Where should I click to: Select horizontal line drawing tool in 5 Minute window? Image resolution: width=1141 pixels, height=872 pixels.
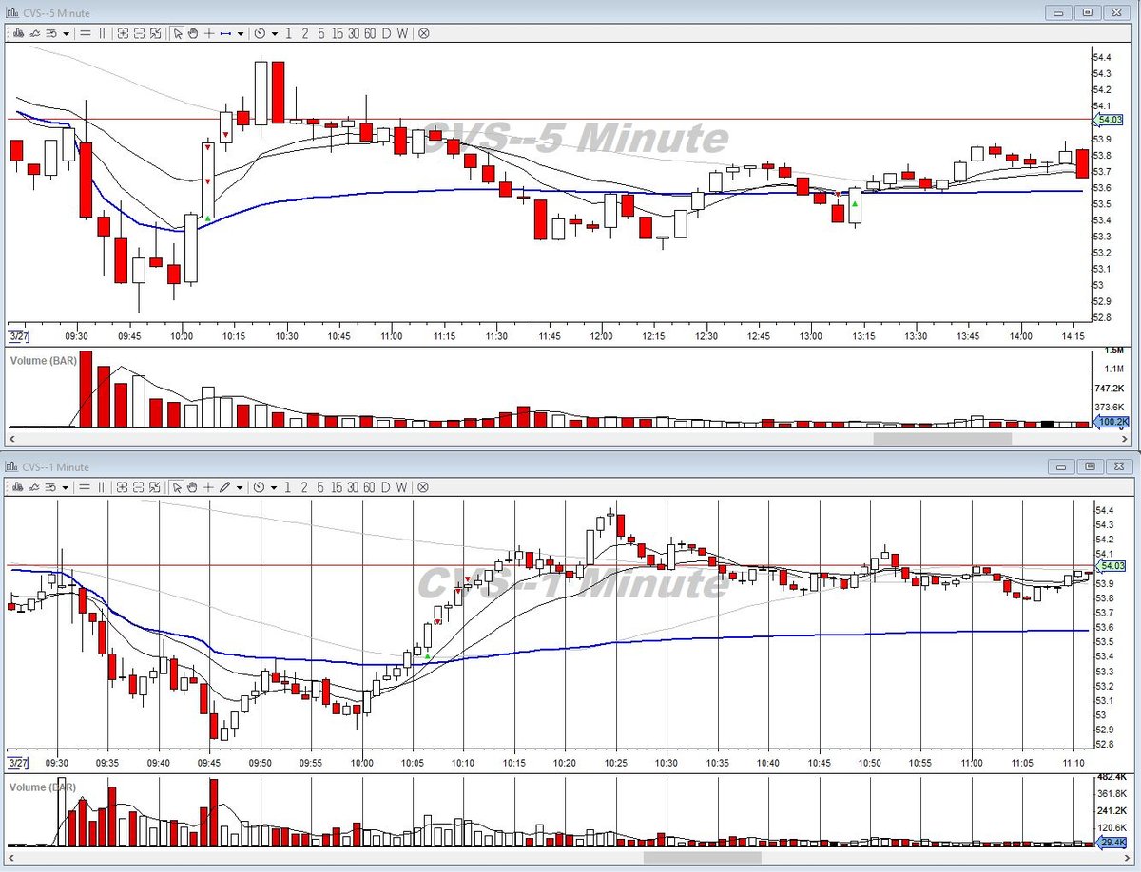point(225,33)
